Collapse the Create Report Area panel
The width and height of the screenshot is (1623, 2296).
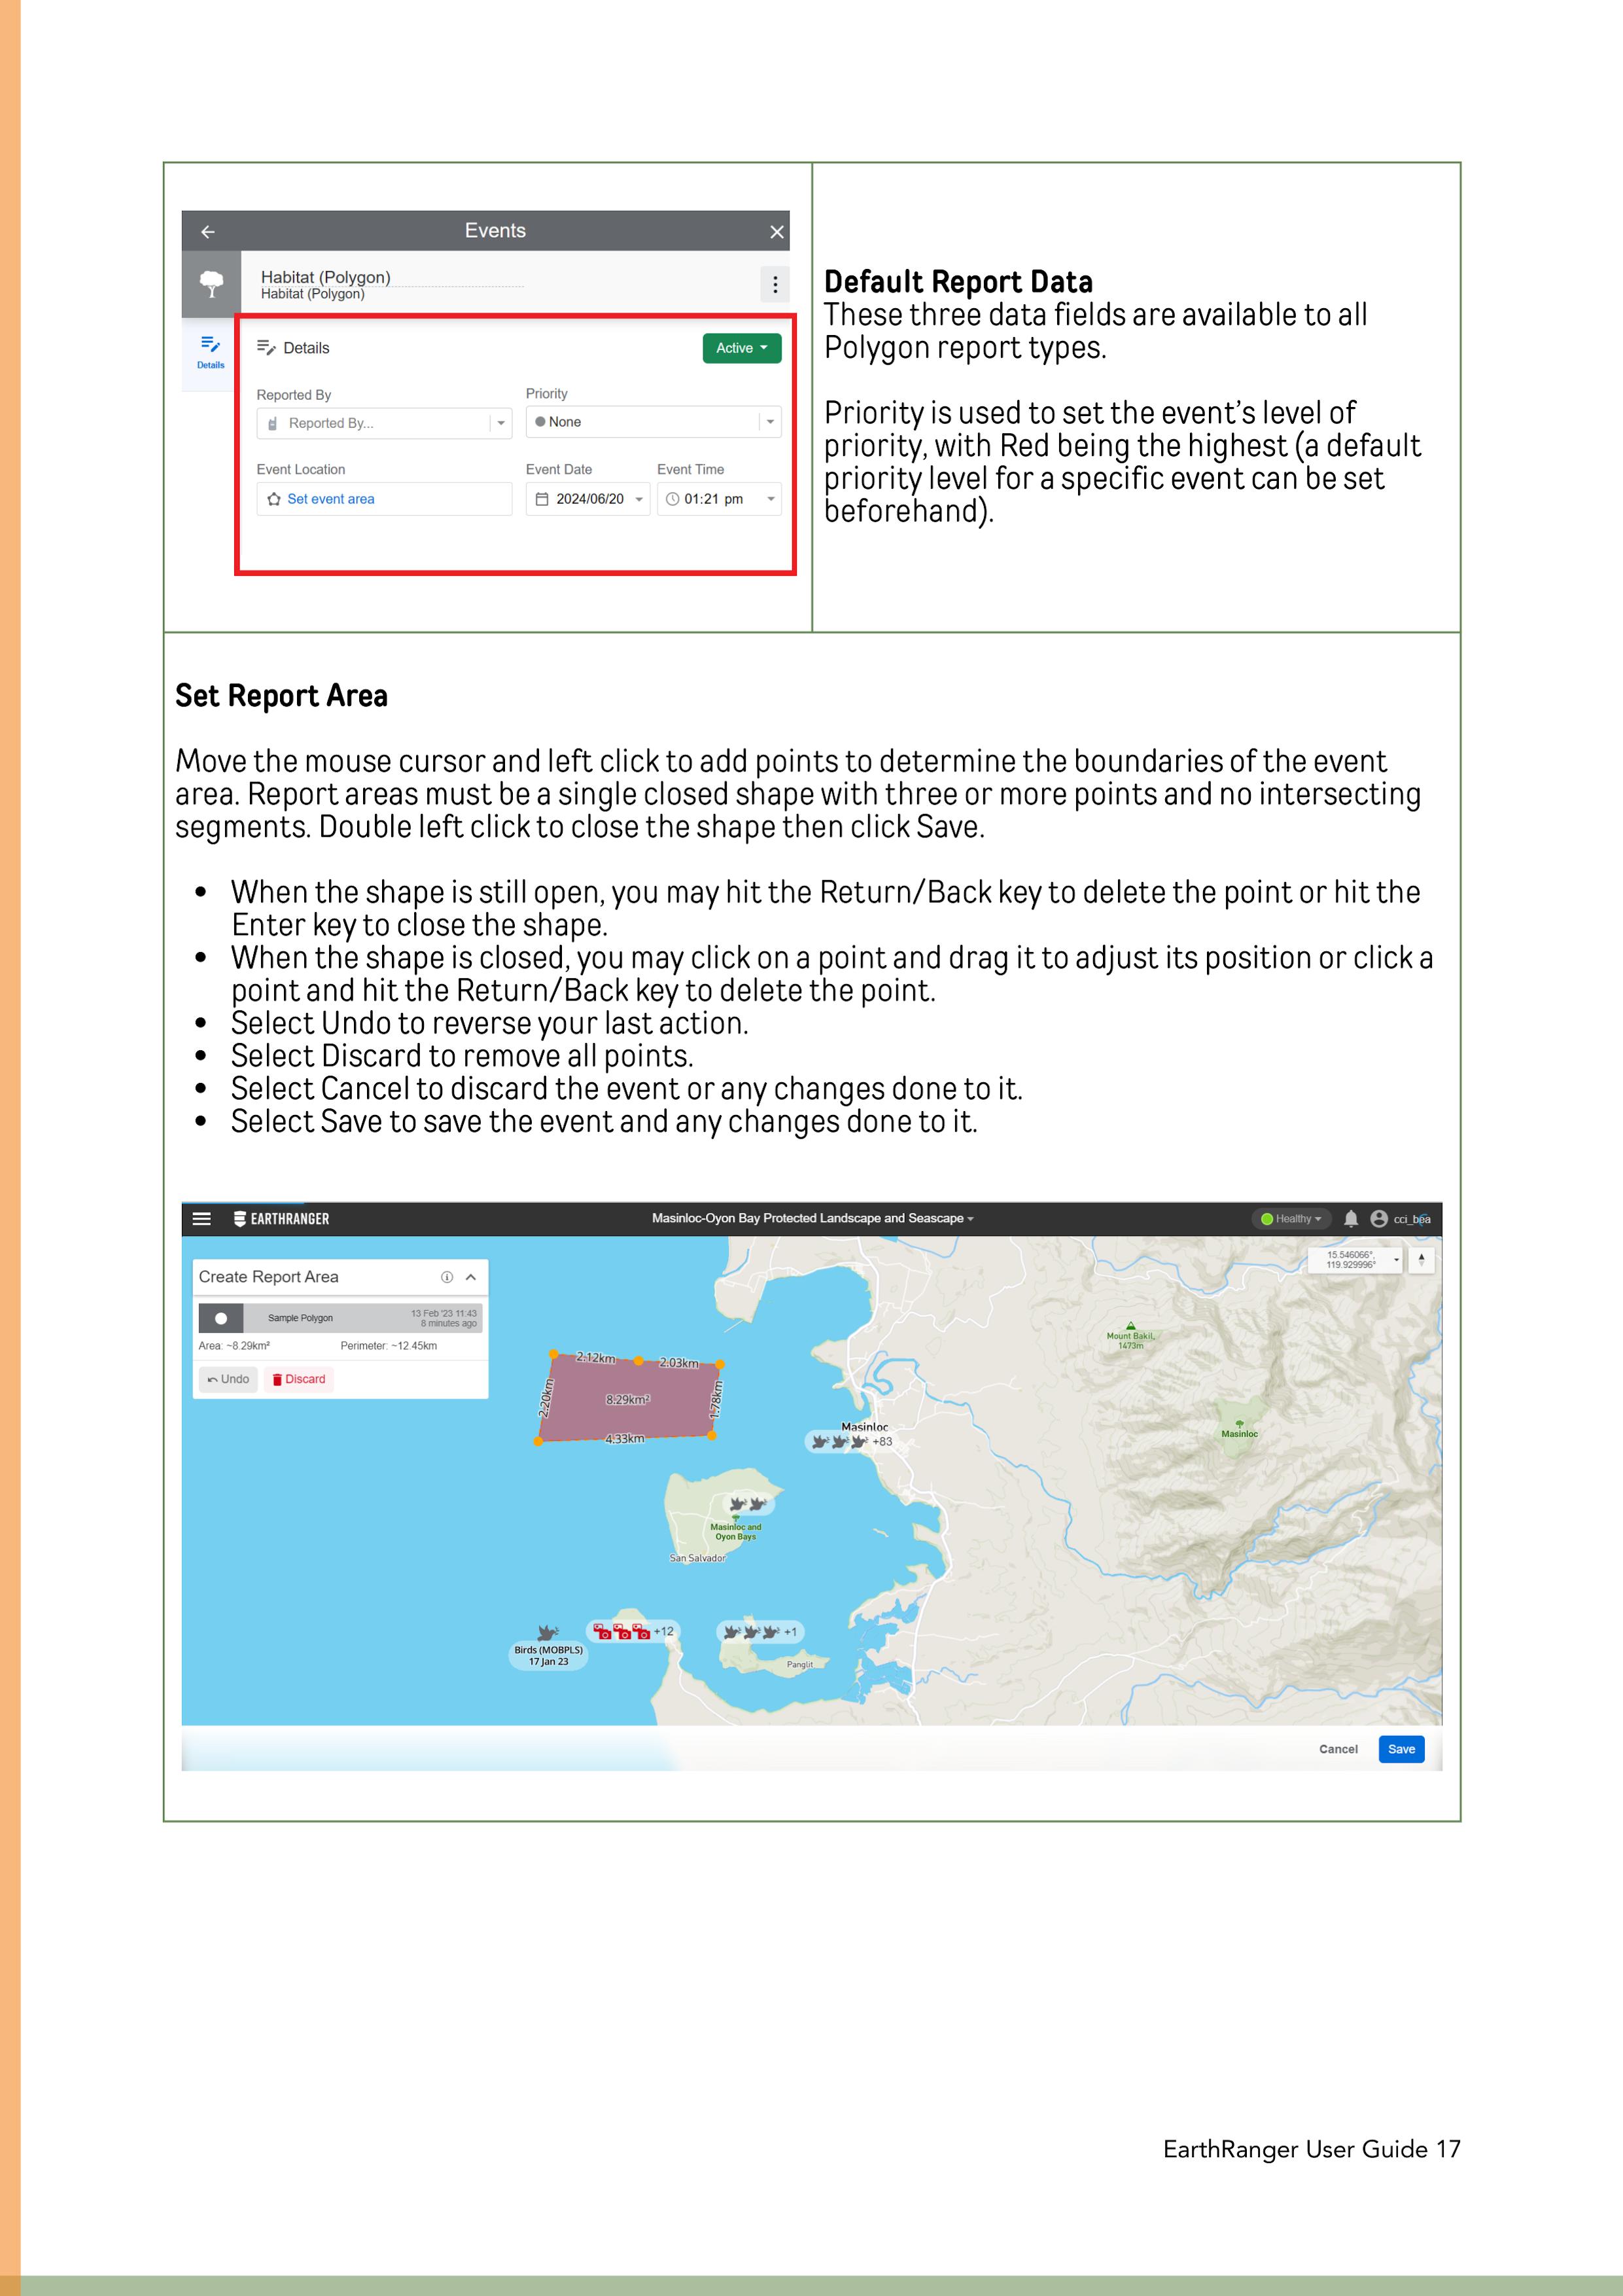(x=471, y=1277)
